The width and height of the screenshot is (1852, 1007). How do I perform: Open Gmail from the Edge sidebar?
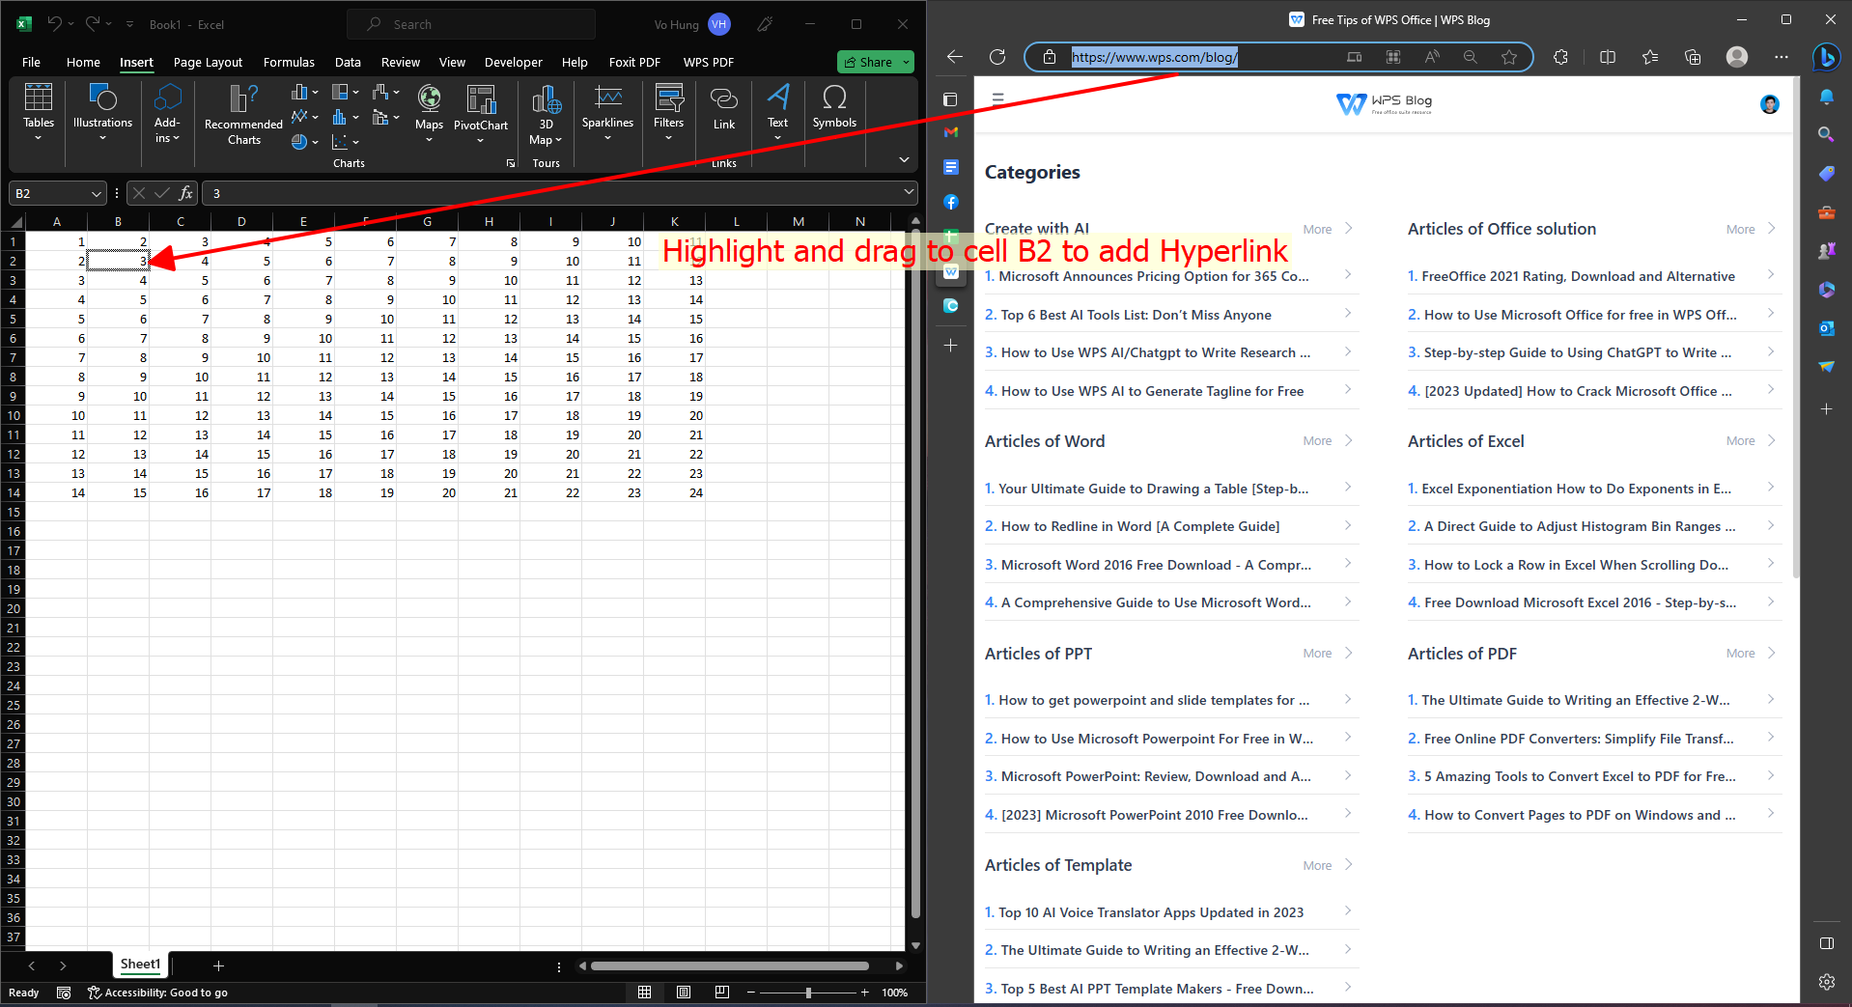click(x=951, y=132)
